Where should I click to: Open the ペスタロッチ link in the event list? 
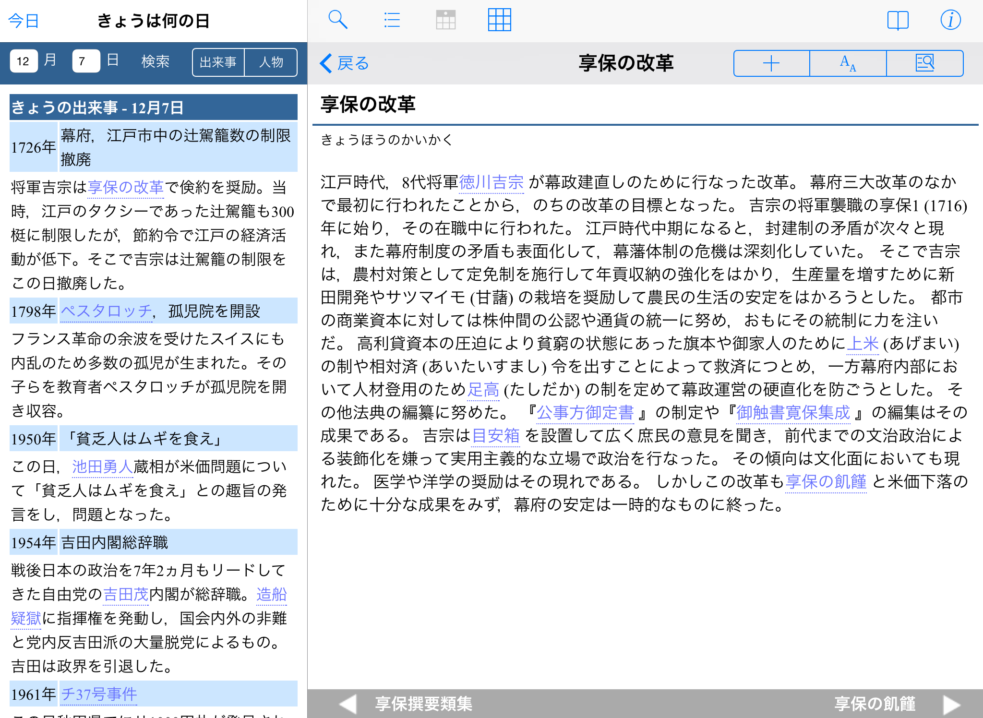tap(106, 311)
